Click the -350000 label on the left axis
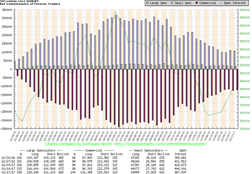 click(6, 129)
